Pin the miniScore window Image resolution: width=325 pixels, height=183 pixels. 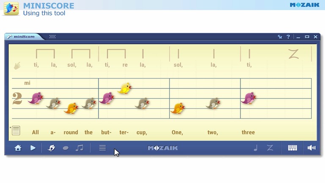(280, 37)
